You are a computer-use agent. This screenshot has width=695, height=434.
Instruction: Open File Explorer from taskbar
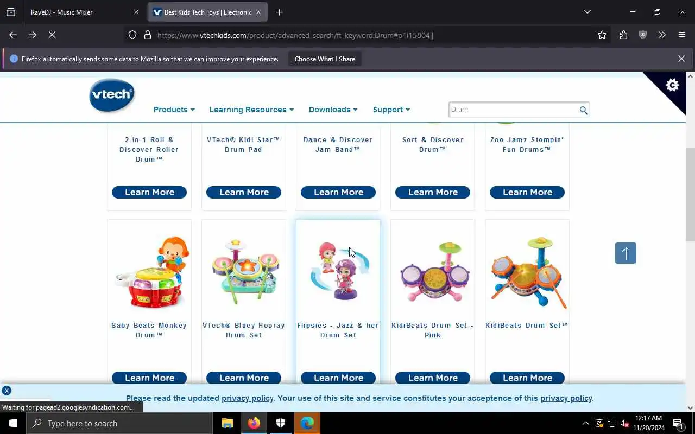(227, 423)
